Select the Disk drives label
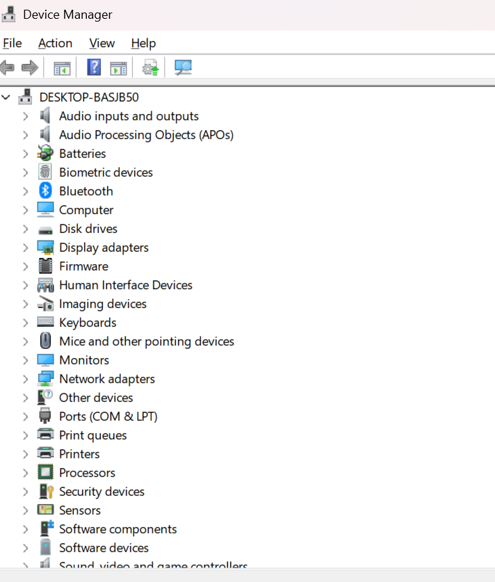Screen dimensions: 495x582 click(88, 229)
